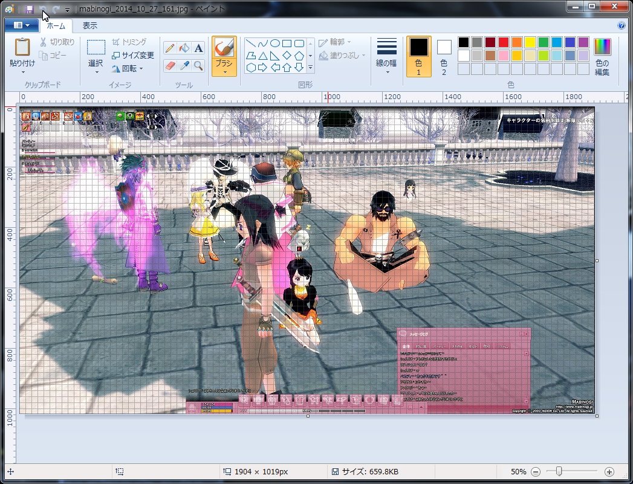The image size is (633, 484).
Task: Click the Brush tool icon
Action: [x=224, y=48]
